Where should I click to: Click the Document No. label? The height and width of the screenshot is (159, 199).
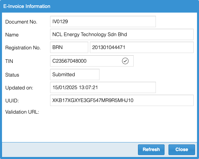point(21,22)
